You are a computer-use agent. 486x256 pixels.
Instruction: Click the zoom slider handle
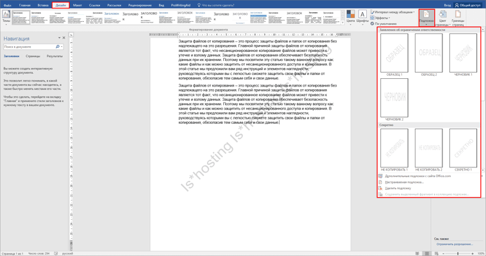point(458,253)
